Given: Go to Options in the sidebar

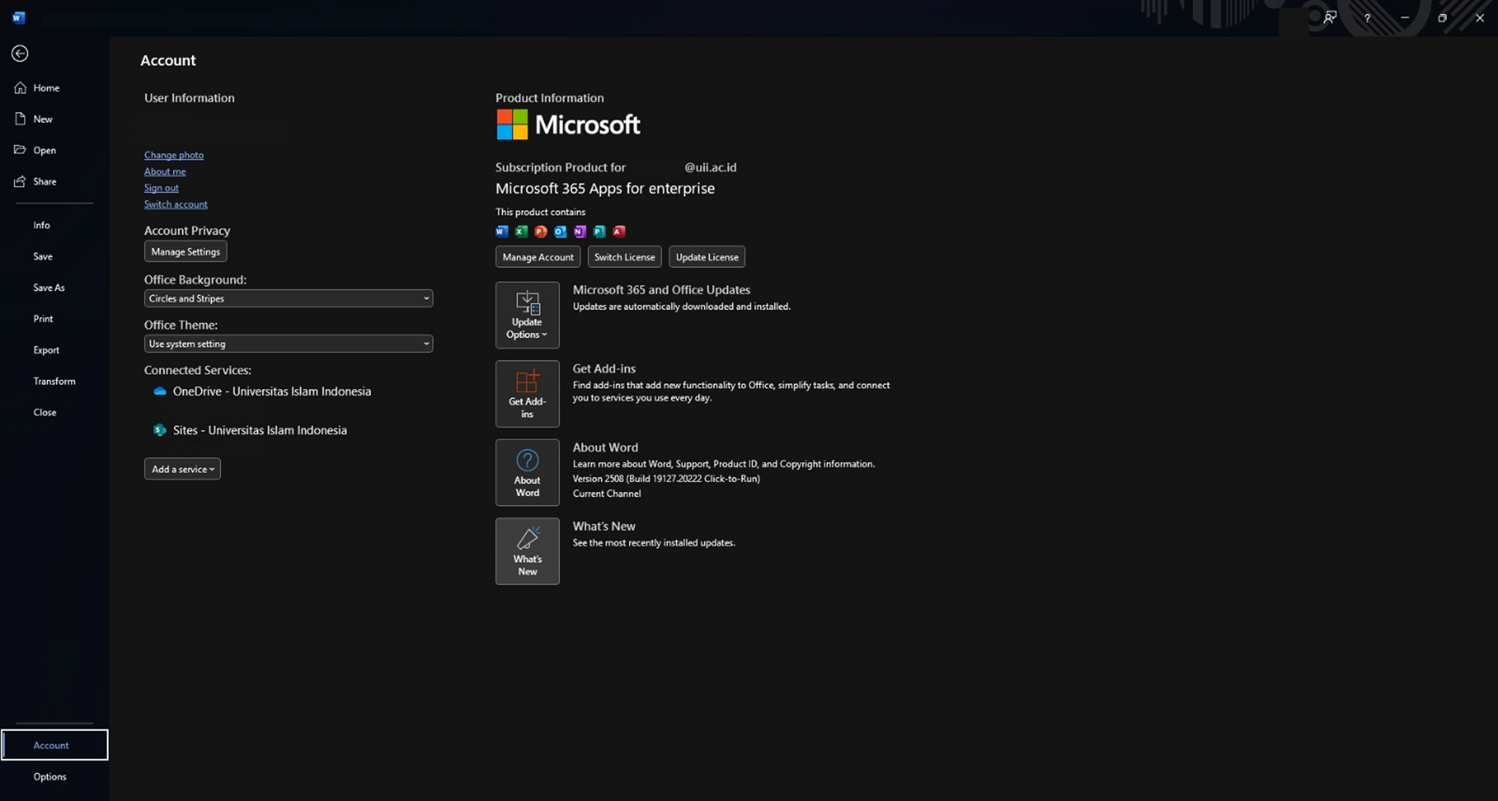Looking at the screenshot, I should point(50,776).
